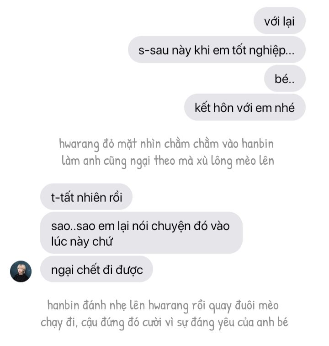Image resolution: width=329 pixels, height=346 pixels.
Task: Tap the "s-sau này khi em tốt nghiệp..." message
Action: tap(217, 49)
